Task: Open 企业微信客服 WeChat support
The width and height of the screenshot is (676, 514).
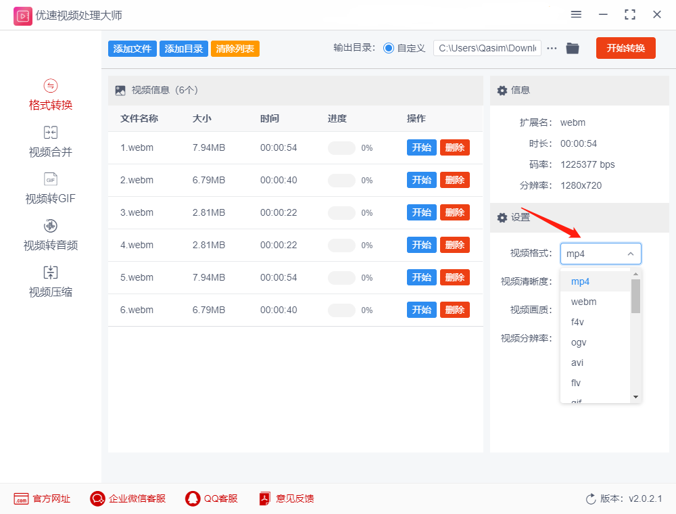Action: (127, 498)
